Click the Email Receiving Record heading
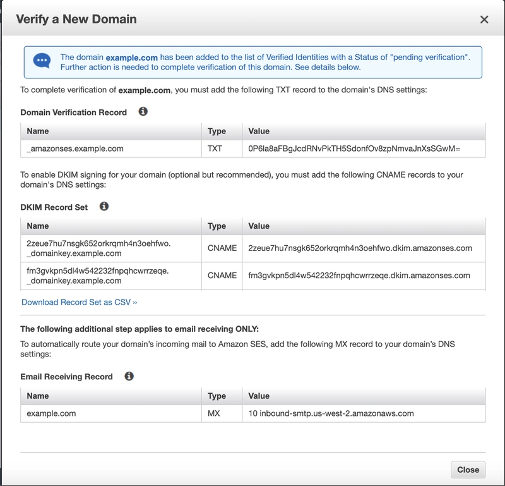 point(66,377)
